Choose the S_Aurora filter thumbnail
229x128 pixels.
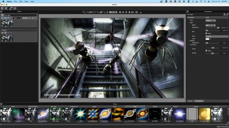pyautogui.click(x=18, y=114)
